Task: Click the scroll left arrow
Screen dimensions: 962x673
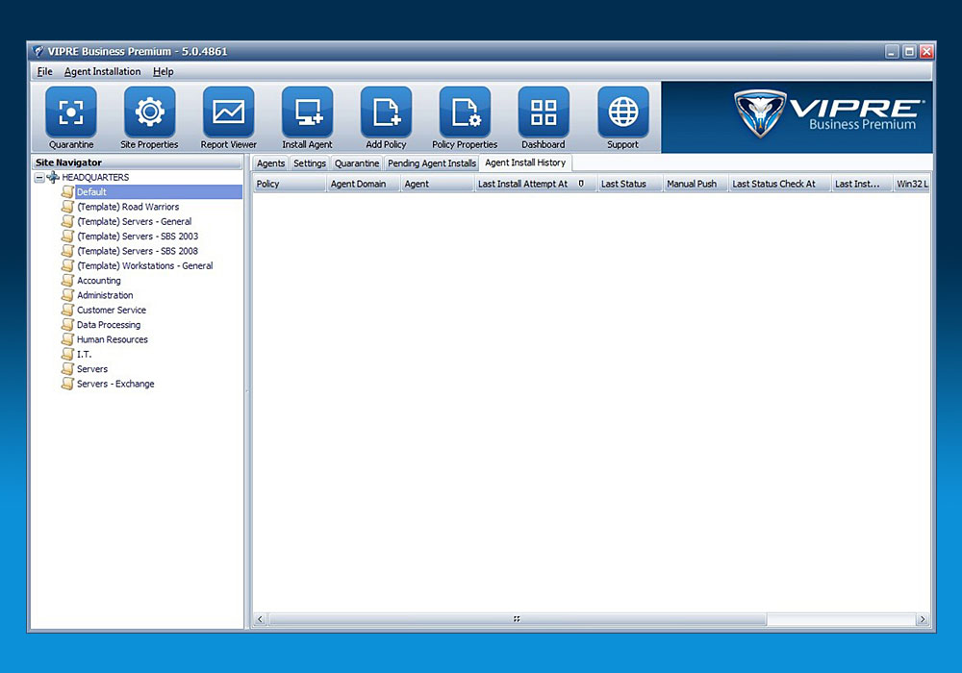Action: (x=260, y=619)
